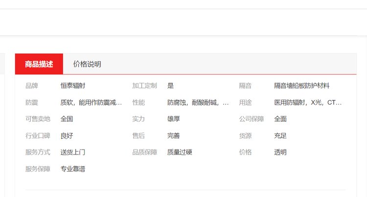The height and width of the screenshot is (197, 367).
Task: Click the 价格 value 透明
Action: [x=280, y=152]
